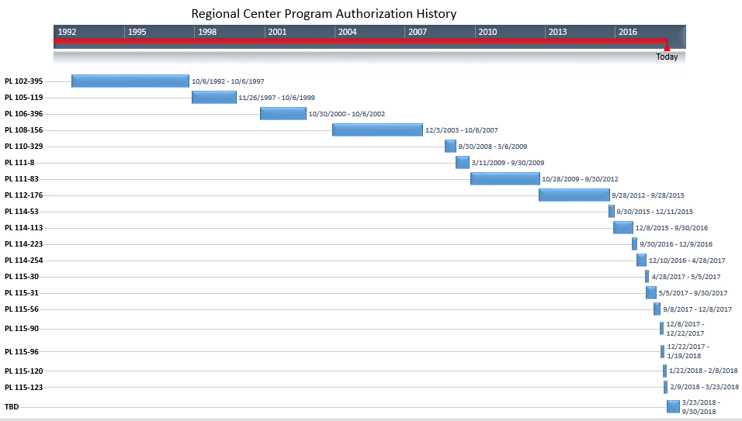The height and width of the screenshot is (421, 742).
Task: Click the red elapsed-time progress line
Action: 357,41
